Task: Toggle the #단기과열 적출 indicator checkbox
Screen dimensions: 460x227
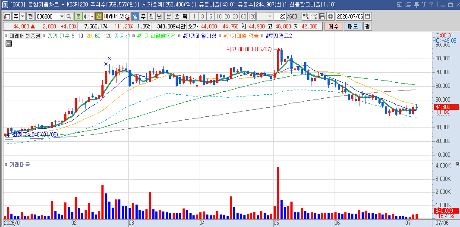Action: tap(220, 36)
